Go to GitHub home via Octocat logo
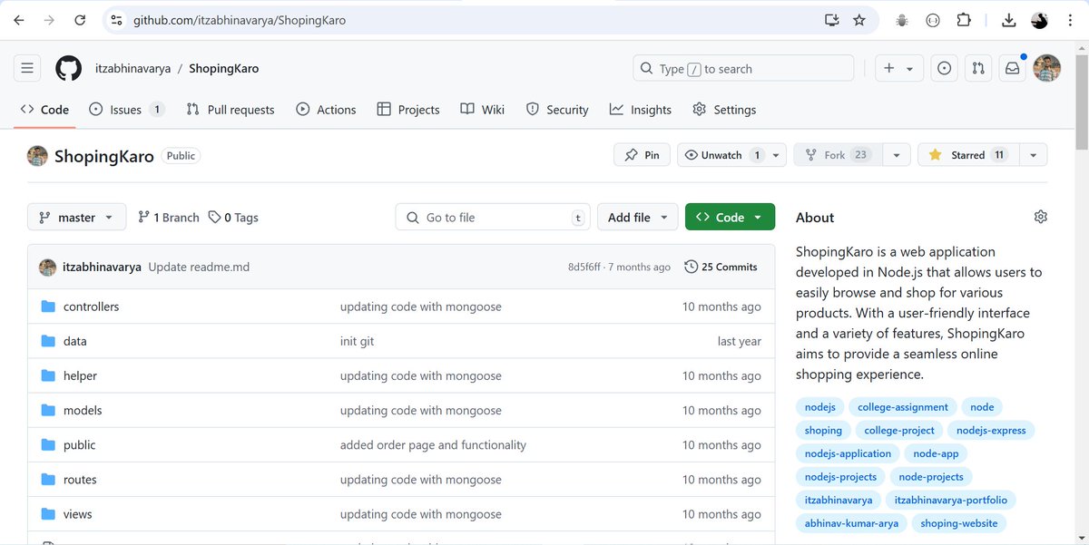This screenshot has height=545, width=1089. [68, 68]
